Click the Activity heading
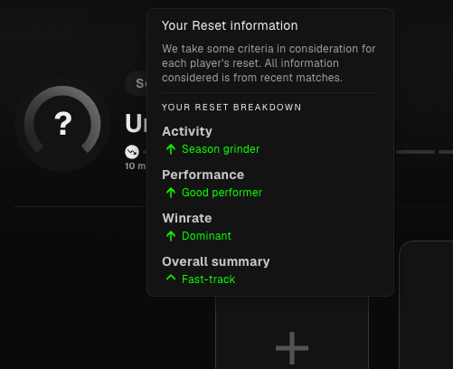 [187, 131]
